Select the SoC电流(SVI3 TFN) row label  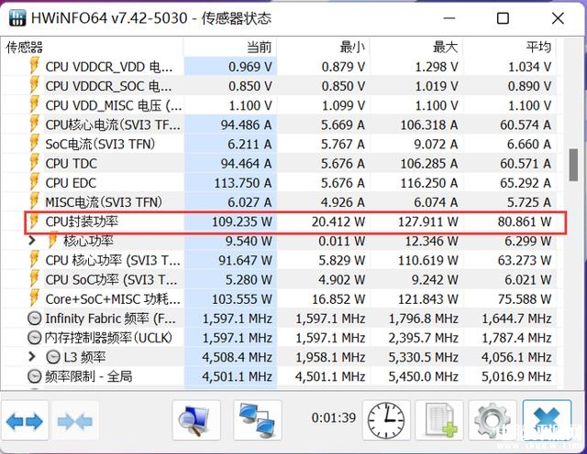tap(100, 144)
